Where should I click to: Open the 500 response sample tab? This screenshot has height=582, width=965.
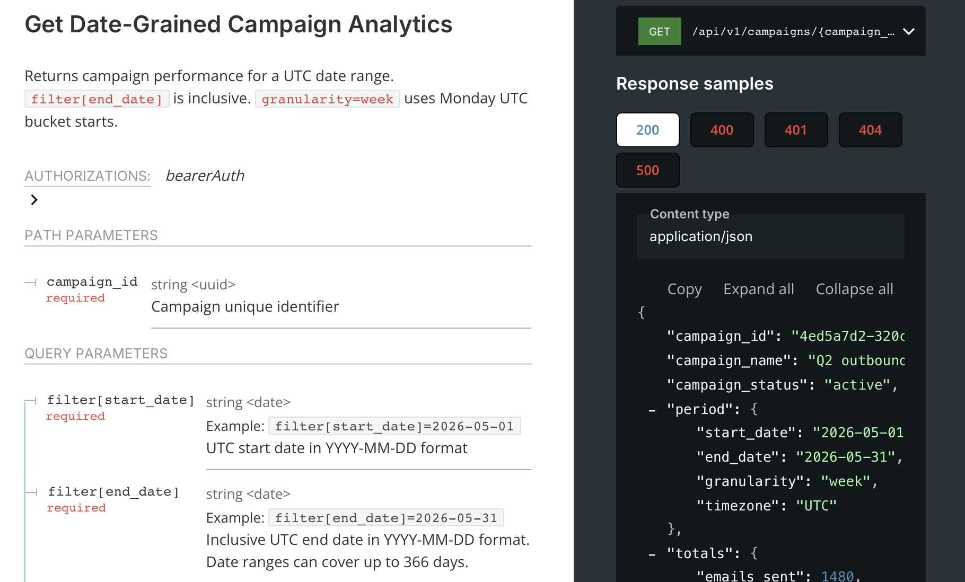click(x=647, y=170)
